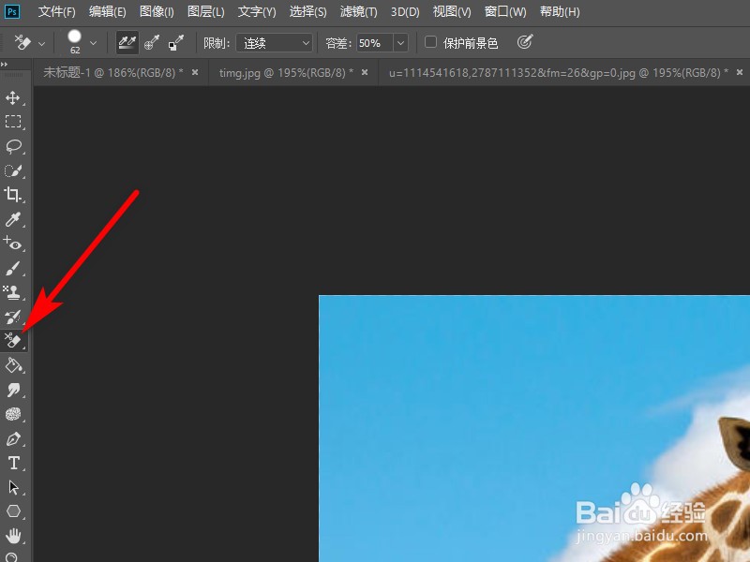Select the Clone Stamp tool
Viewport: 750px width, 562px height.
[x=13, y=292]
